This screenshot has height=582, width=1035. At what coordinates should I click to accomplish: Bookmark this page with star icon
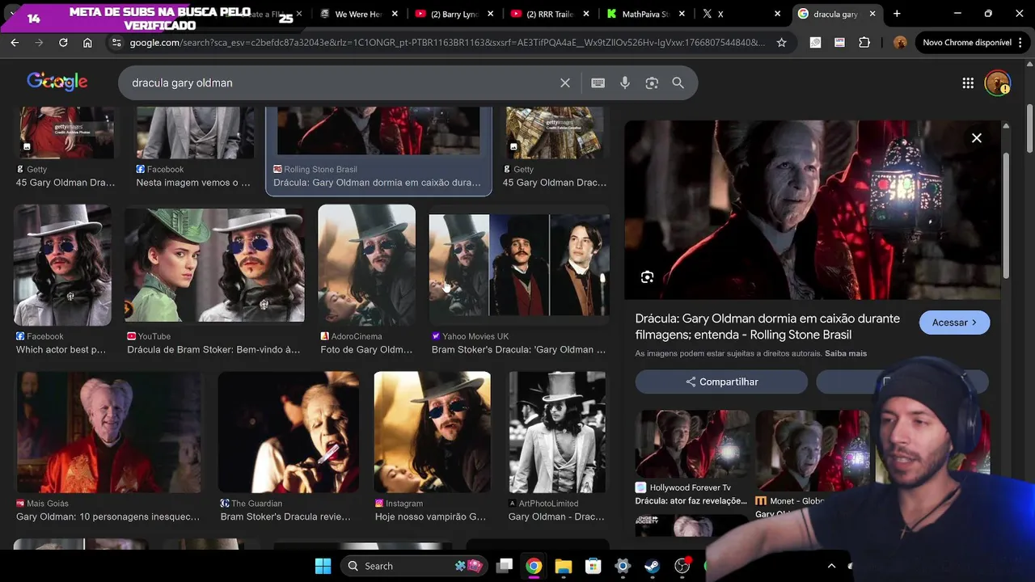pyautogui.click(x=781, y=42)
